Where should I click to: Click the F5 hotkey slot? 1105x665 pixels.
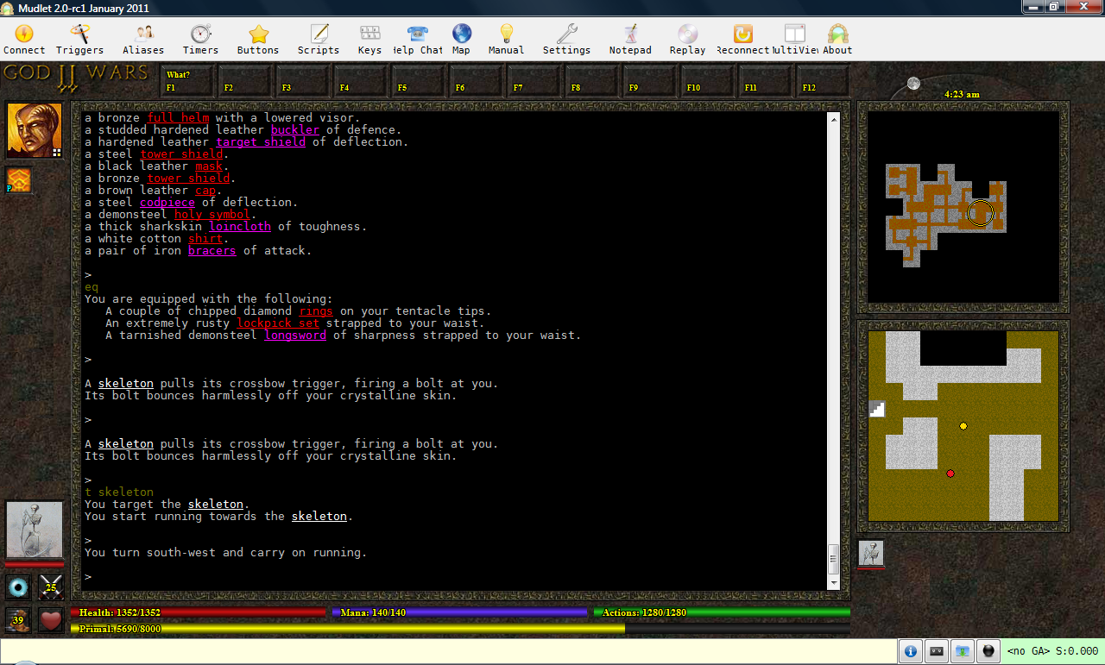coord(420,81)
